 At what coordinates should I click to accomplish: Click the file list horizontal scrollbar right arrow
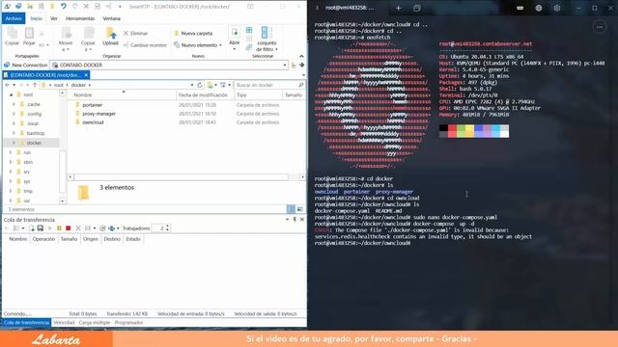click(302, 177)
